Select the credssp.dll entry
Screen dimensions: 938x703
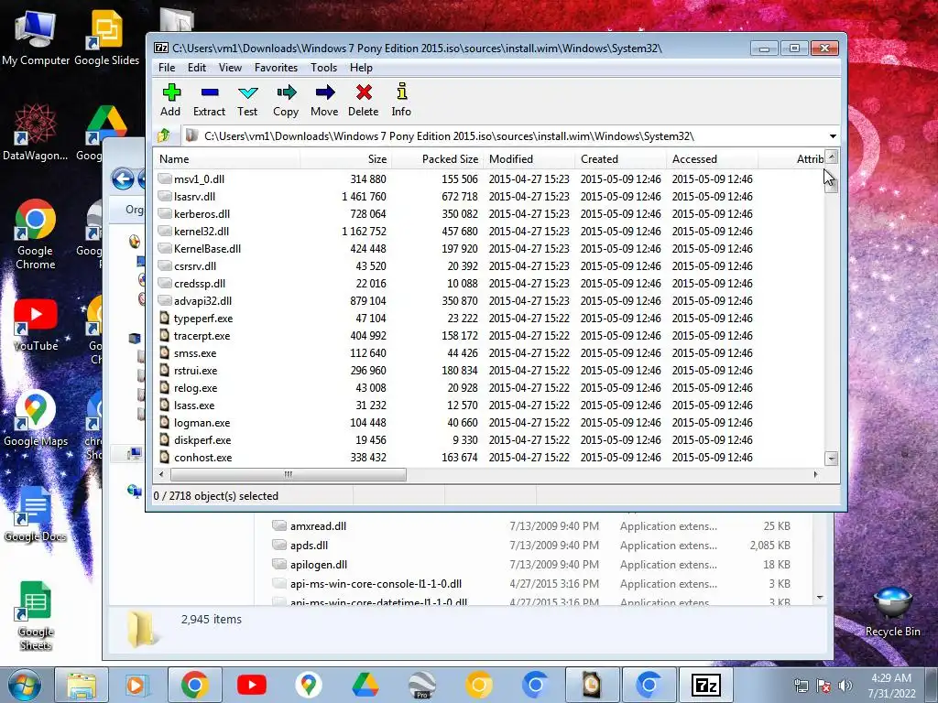click(488, 284)
